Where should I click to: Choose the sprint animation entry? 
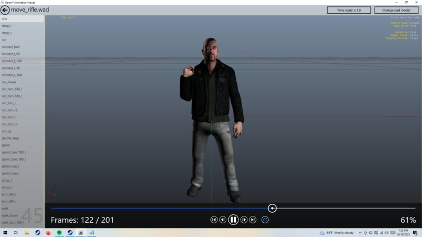coord(22,145)
